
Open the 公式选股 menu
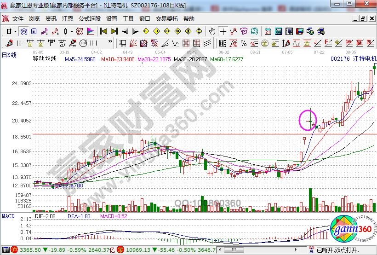click(89, 19)
